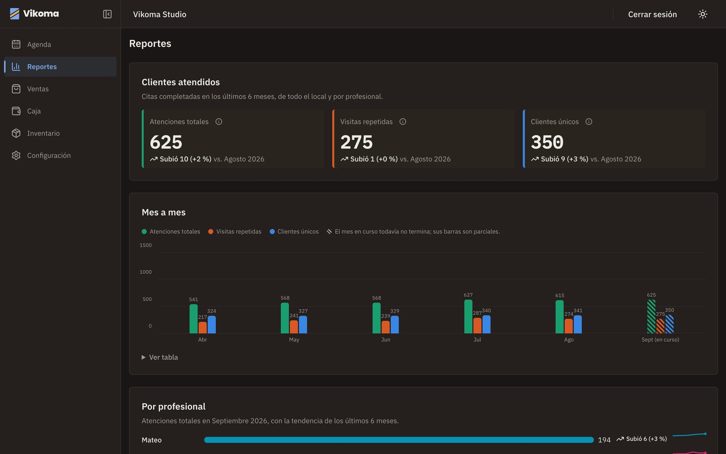Click Mateo's progress bar
The height and width of the screenshot is (454, 726).
click(x=399, y=440)
